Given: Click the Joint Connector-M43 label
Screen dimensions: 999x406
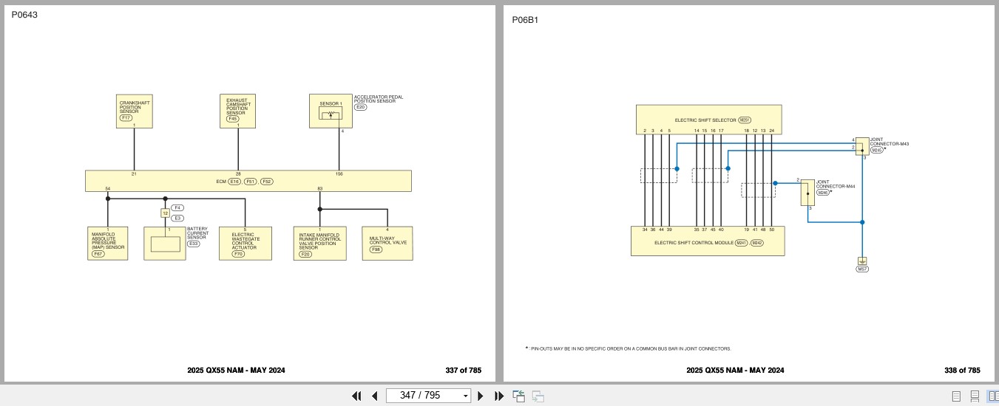Looking at the screenshot, I should coord(890,142).
